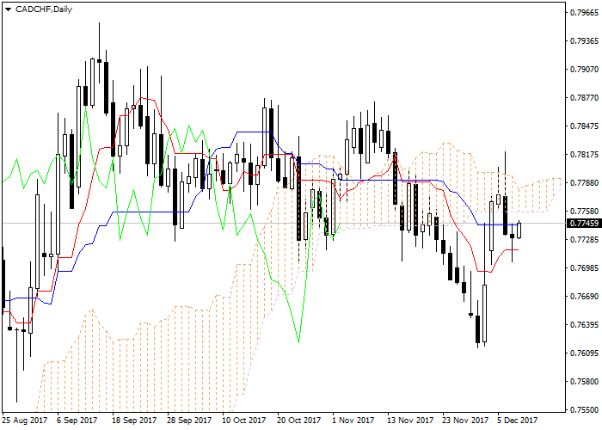
Task: Click price level 0.79070 on the scale
Action: tap(584, 70)
